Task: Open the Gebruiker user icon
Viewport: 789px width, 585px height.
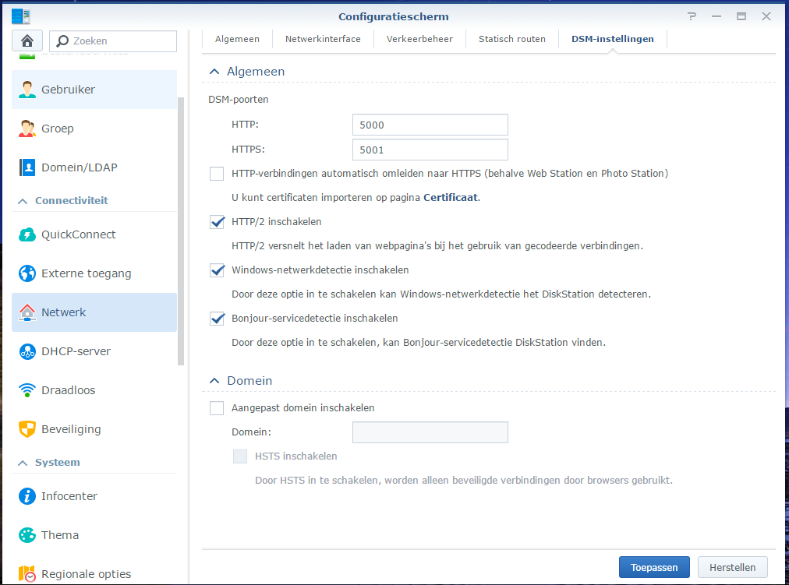Action: [x=28, y=90]
